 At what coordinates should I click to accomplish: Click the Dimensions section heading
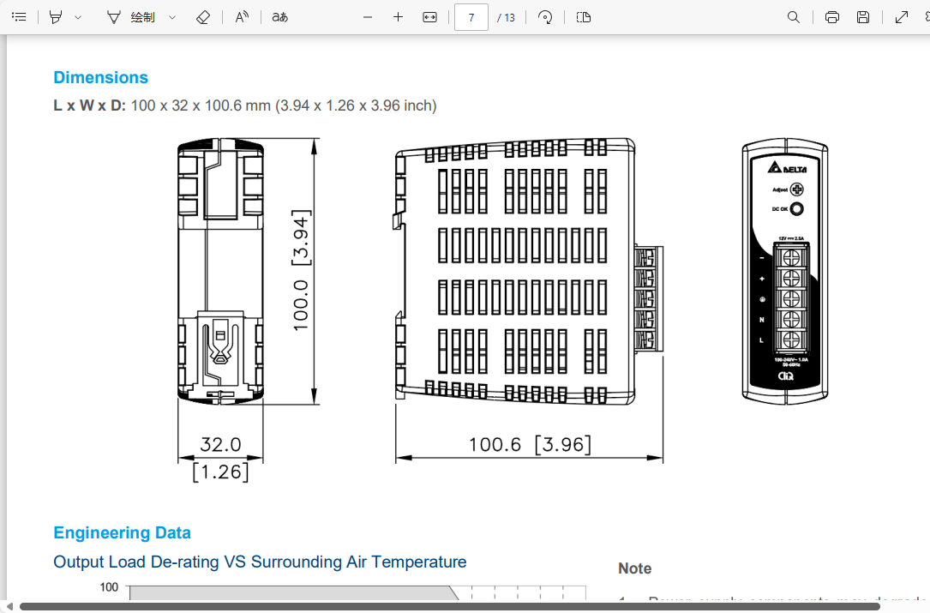point(100,77)
